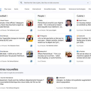Image resolution: width=91 pixels, height=91 pixels.
Task: Click Par Mathilde Seifert author text
Action: [x=52, y=46]
